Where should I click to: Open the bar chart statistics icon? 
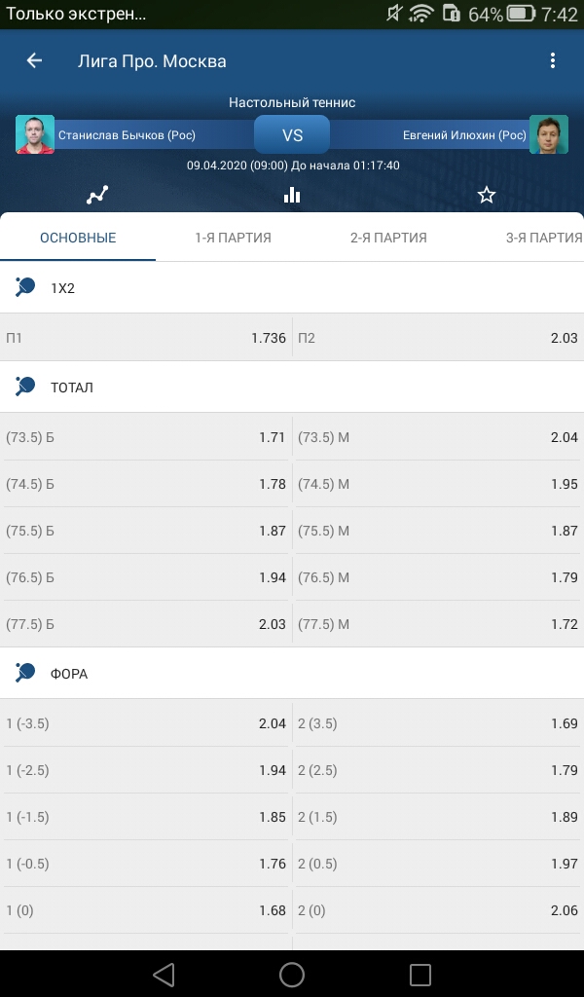[x=292, y=195]
